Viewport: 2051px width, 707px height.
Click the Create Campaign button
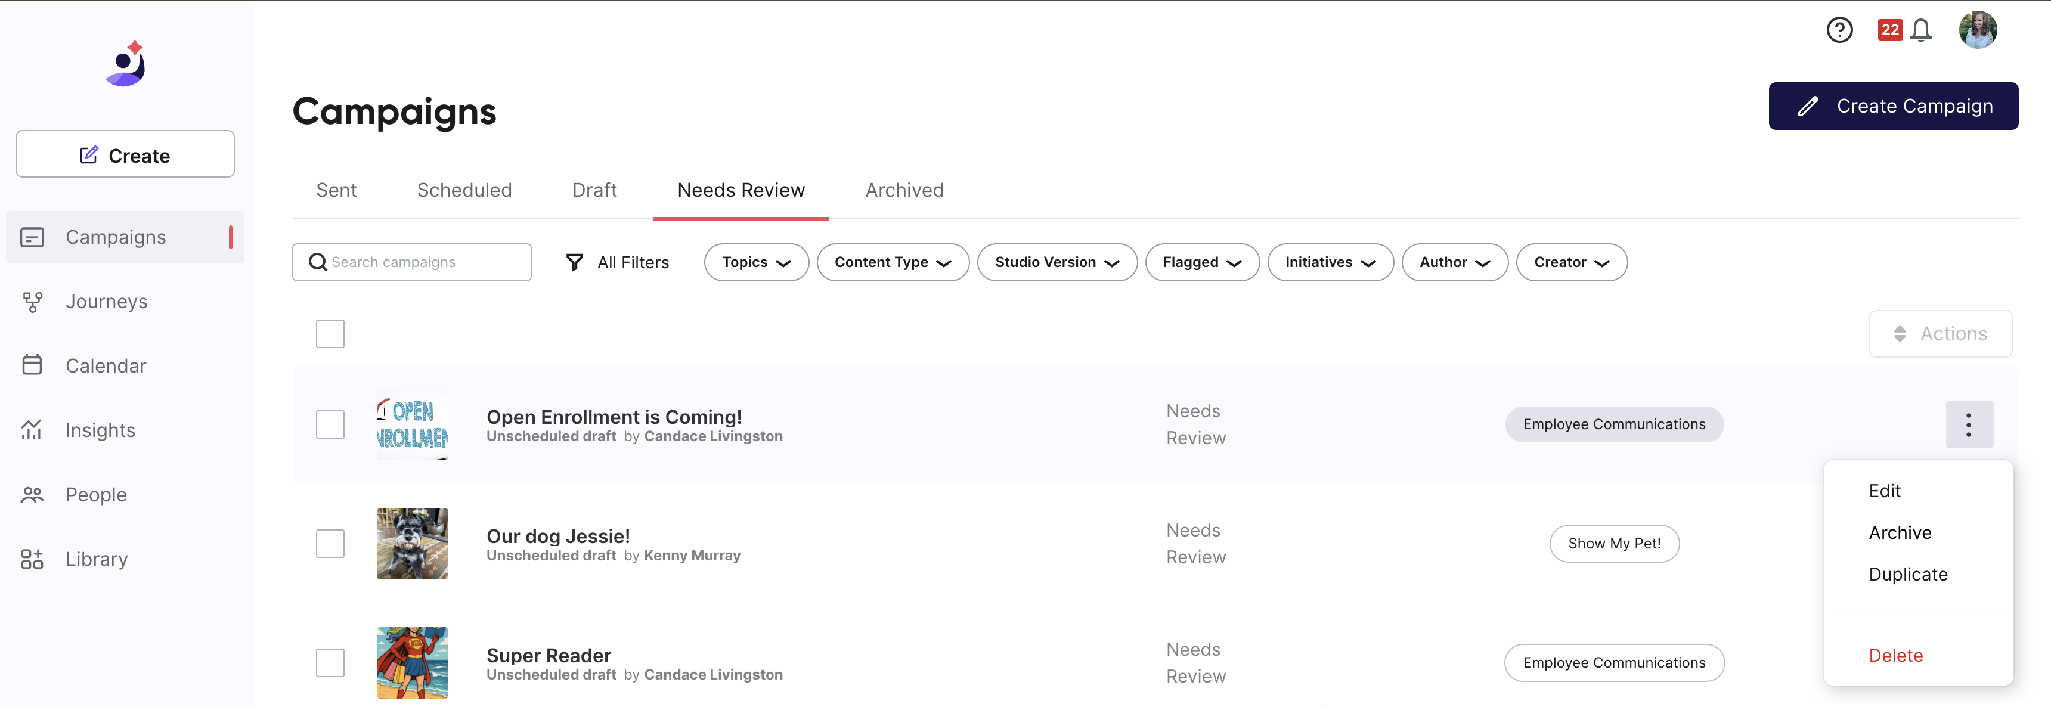tap(1894, 106)
